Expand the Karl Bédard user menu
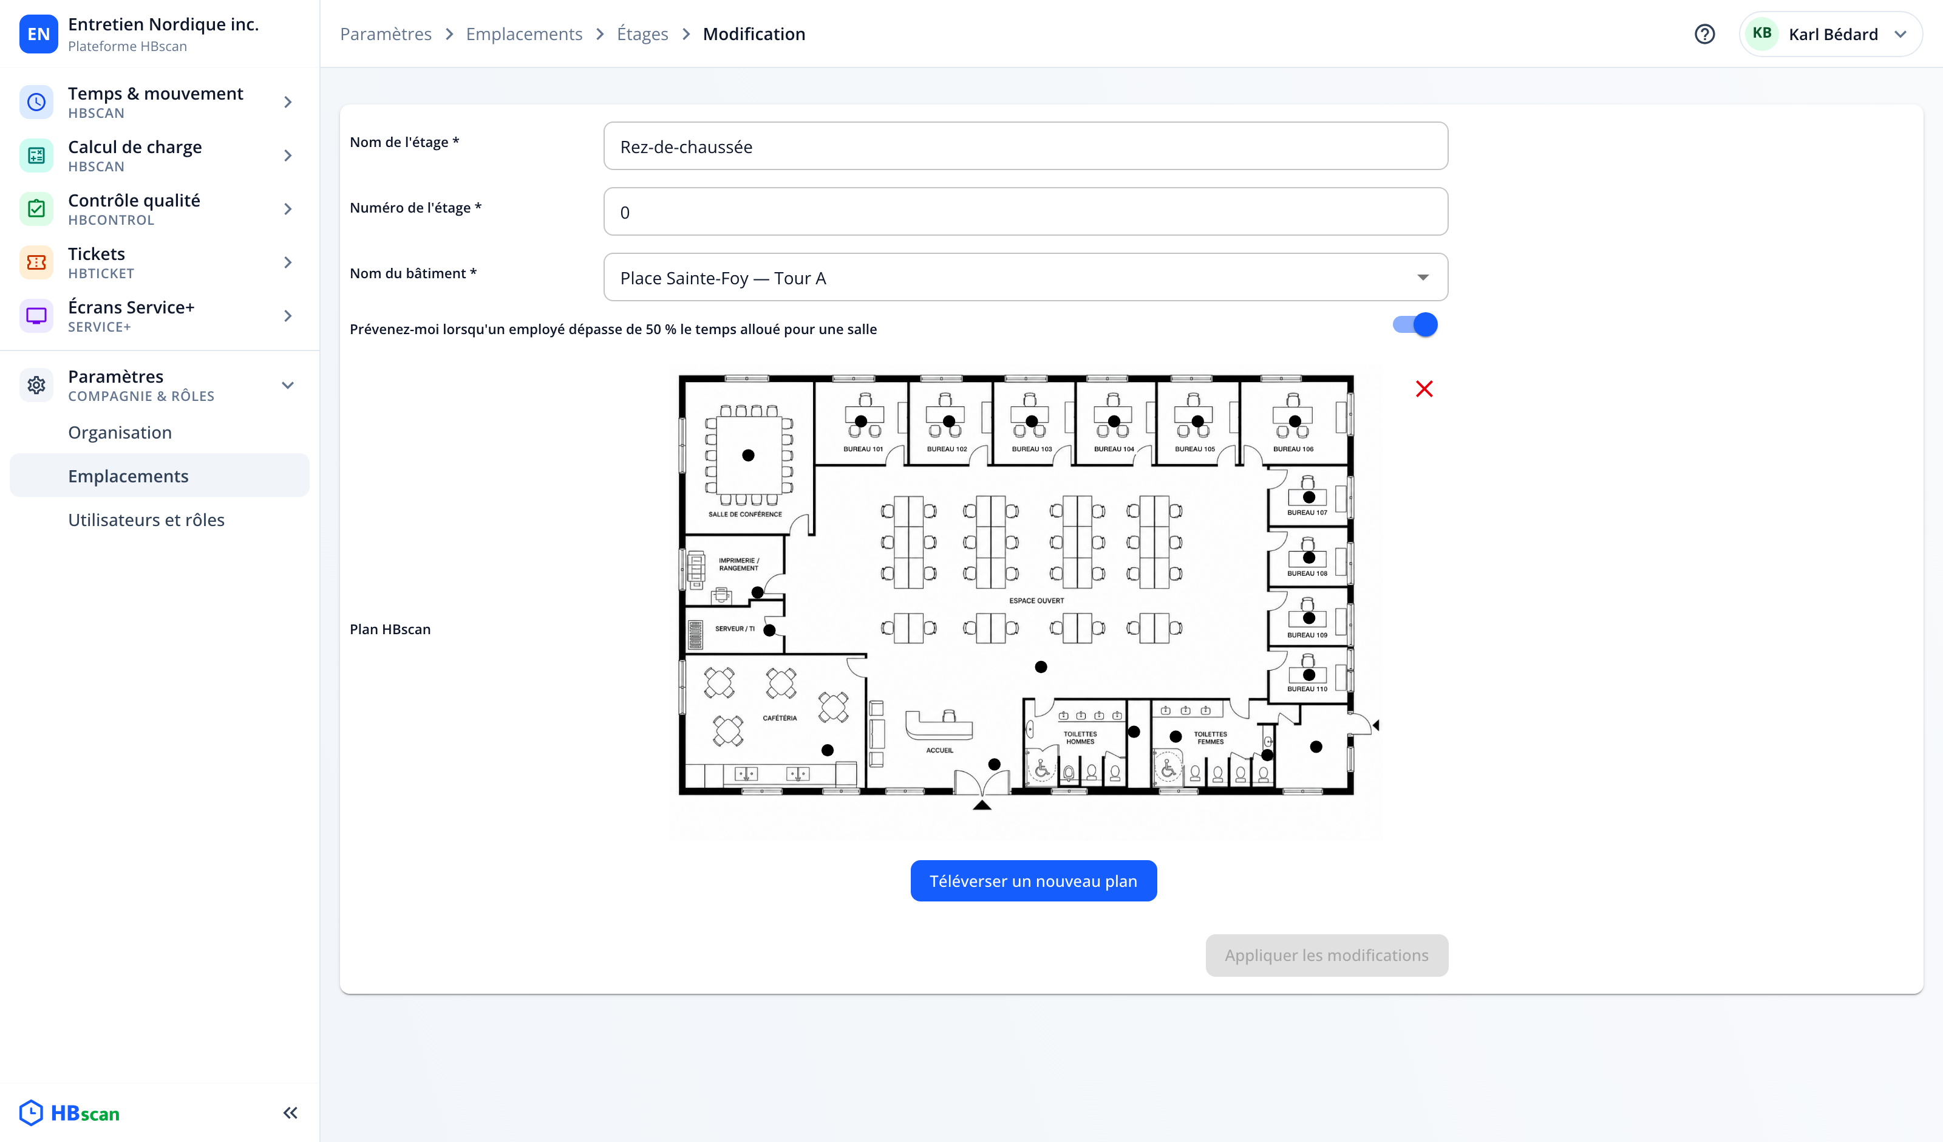This screenshot has width=1943, height=1142. [x=1831, y=34]
